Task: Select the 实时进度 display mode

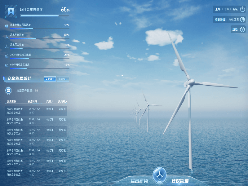Action: pos(220,20)
